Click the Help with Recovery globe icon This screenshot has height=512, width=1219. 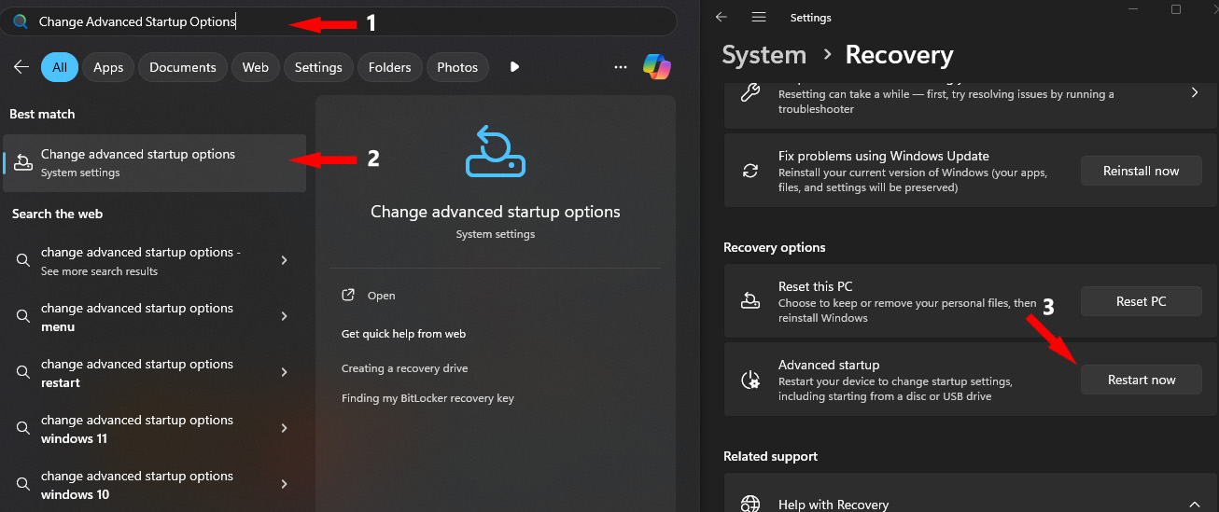[750, 505]
